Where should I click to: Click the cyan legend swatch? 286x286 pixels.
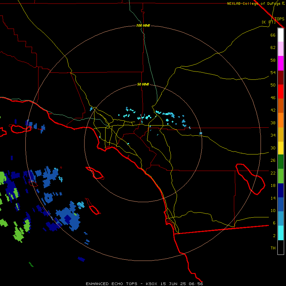(281, 233)
